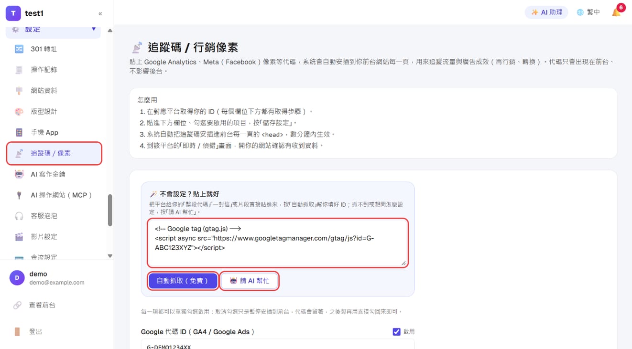
Task: Uncheck the 啟用 checkbox for Google 代碼 ID
Action: [396, 331]
